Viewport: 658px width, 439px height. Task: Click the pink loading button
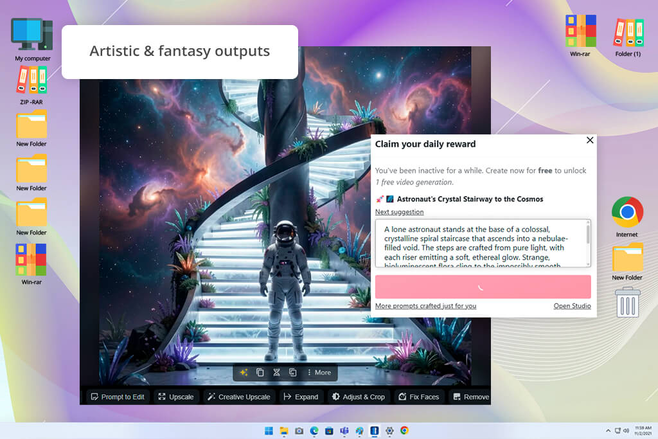483,287
